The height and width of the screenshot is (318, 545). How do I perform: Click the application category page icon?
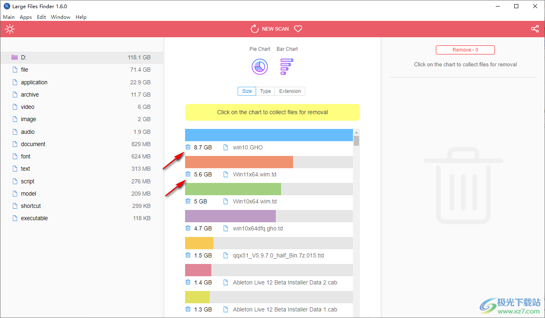tap(15, 82)
